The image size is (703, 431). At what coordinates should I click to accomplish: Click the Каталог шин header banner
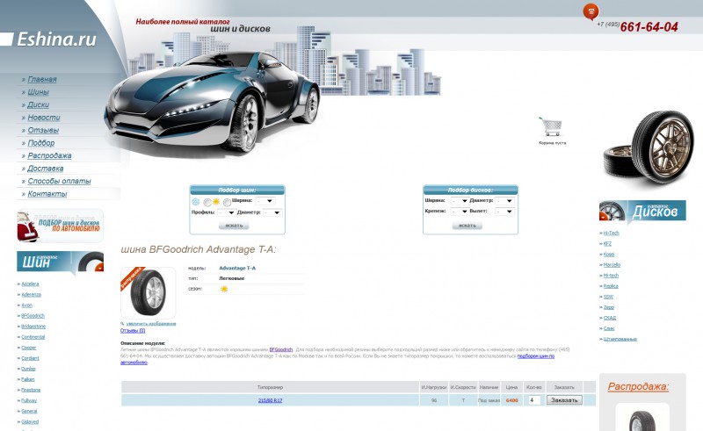coord(60,263)
